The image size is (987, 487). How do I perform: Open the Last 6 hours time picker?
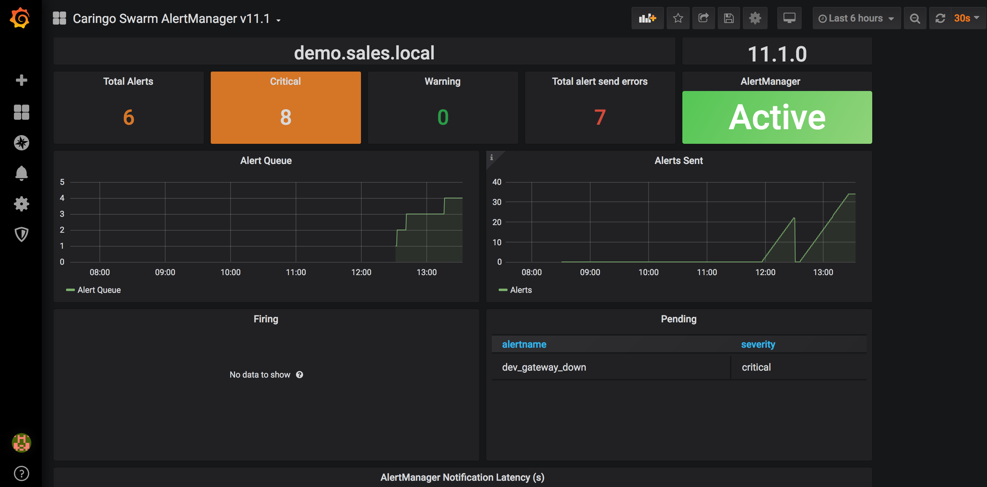pos(856,18)
